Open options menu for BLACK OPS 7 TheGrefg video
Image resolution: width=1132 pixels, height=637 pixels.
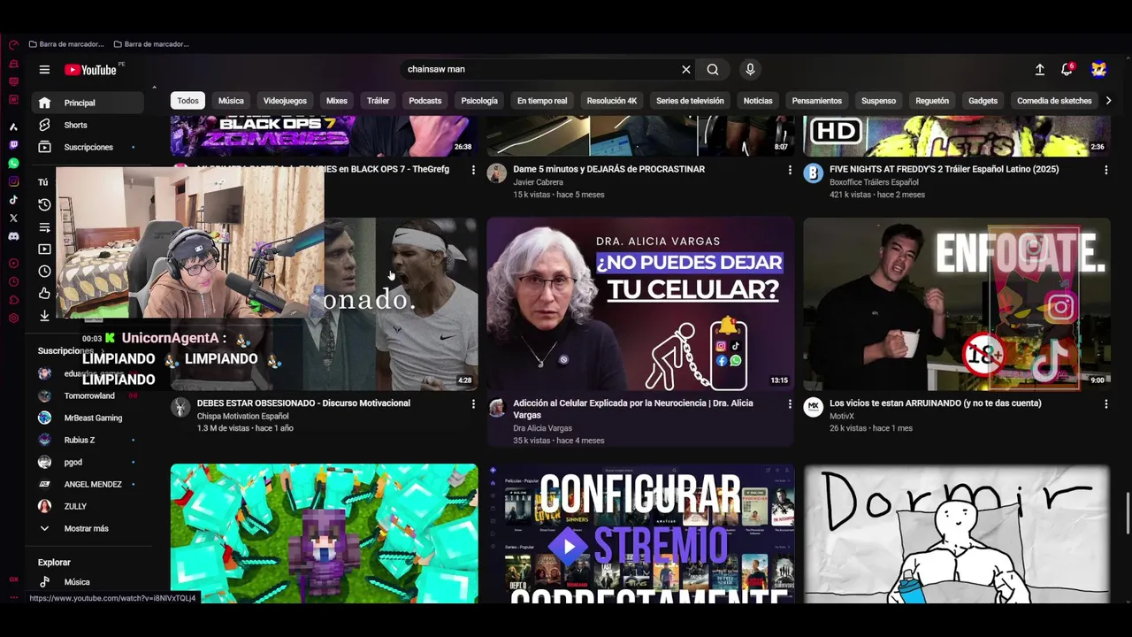[473, 170]
